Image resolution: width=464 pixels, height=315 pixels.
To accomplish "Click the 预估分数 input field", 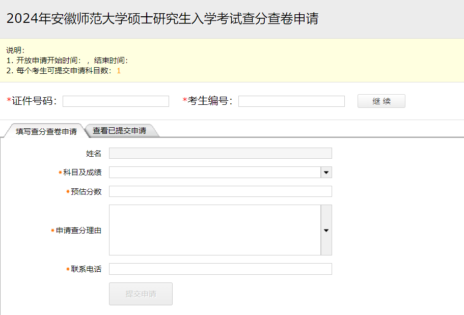I will click(221, 191).
